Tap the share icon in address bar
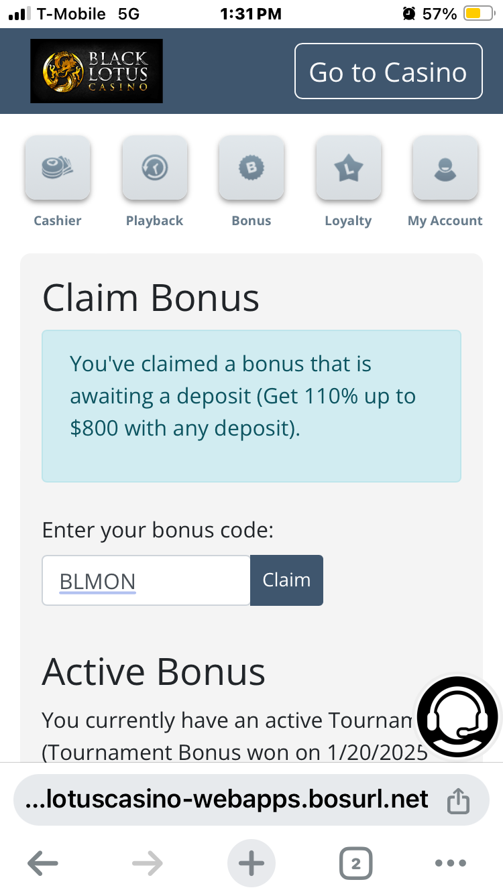503x894 pixels. point(458,800)
